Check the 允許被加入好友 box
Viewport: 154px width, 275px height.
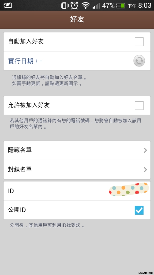[139, 105]
